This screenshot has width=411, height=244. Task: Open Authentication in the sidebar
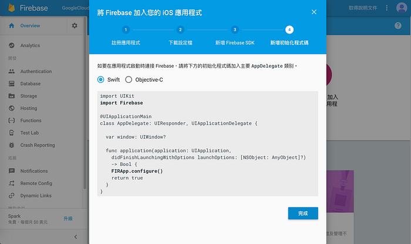(36, 71)
